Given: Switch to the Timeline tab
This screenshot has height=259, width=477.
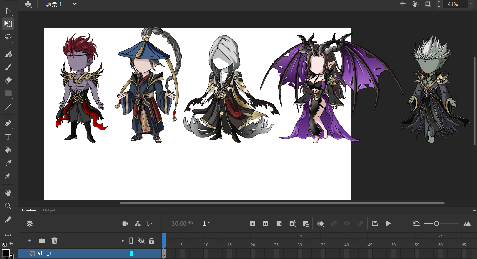Looking at the screenshot, I should point(29,210).
